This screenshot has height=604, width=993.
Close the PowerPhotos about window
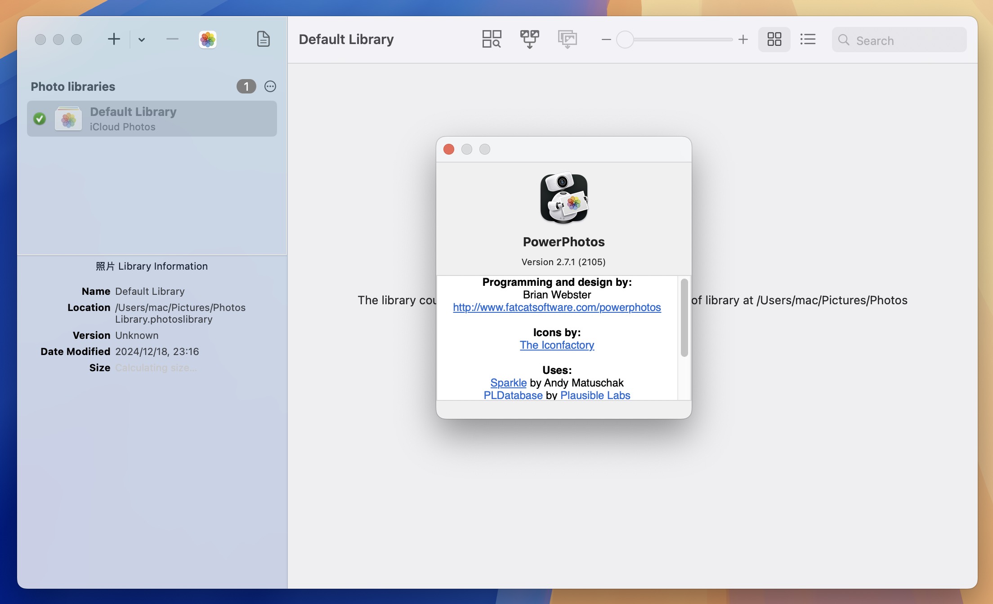(449, 149)
